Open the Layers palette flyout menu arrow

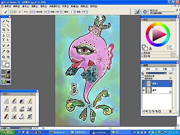pos(174,65)
